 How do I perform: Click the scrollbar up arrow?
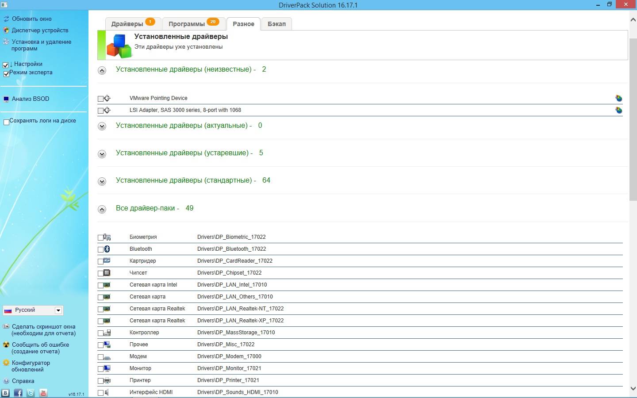point(633,20)
